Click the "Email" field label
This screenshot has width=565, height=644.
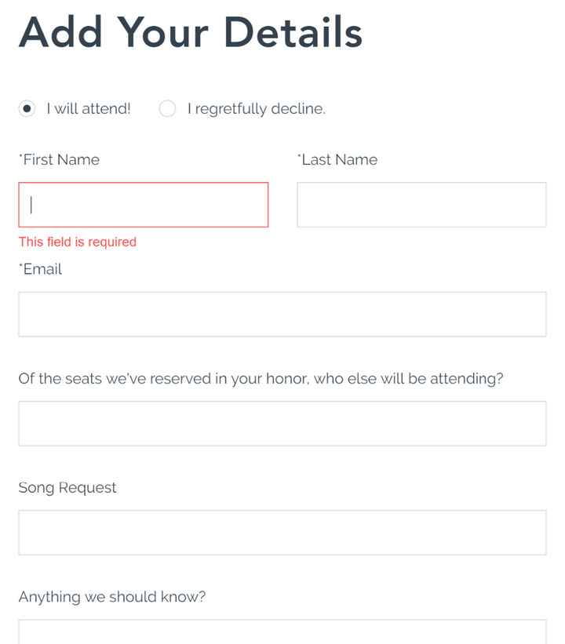[x=42, y=269]
